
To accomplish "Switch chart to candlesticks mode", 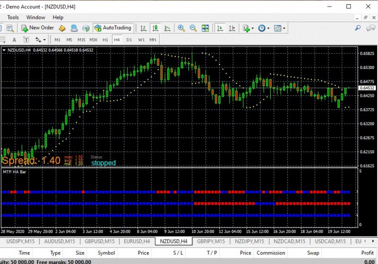I will (x=155, y=28).
